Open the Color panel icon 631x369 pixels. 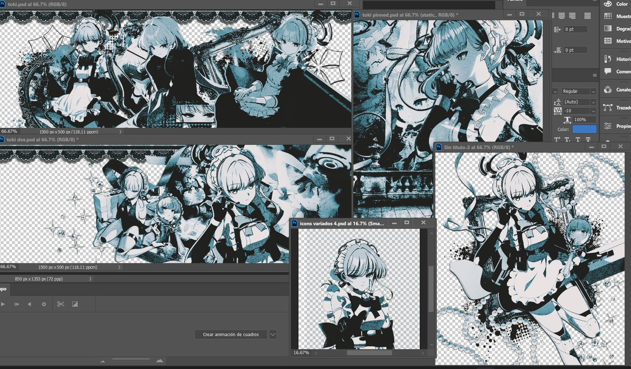pos(608,4)
